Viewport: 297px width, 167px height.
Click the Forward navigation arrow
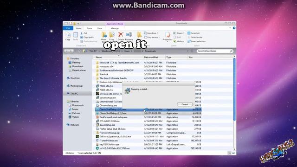(x=71, y=51)
